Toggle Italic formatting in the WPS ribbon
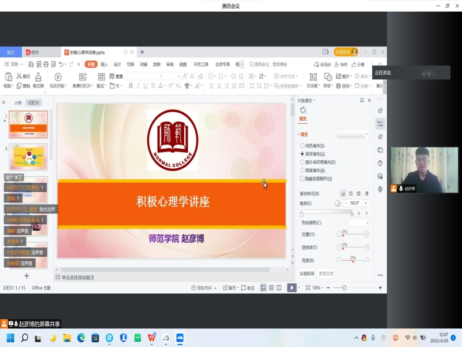This screenshot has height=347, width=462. click(x=138, y=86)
